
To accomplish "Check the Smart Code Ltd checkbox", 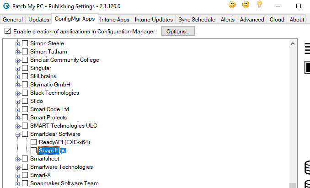I will [x=25, y=109].
